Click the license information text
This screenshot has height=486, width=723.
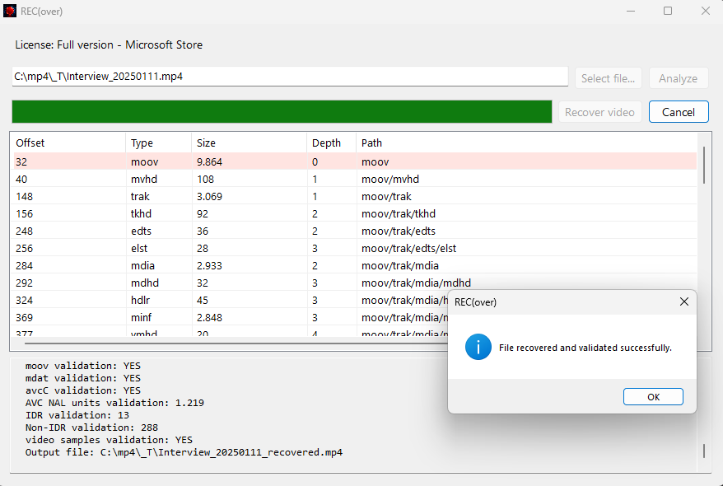109,44
